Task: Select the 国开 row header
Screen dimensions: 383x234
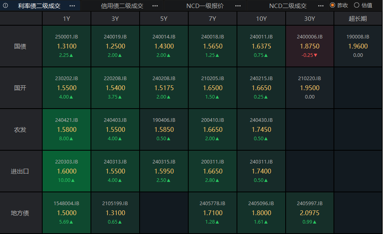Action: [21, 88]
